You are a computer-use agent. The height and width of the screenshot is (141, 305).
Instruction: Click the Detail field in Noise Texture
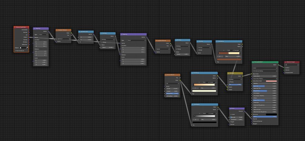[172, 91]
